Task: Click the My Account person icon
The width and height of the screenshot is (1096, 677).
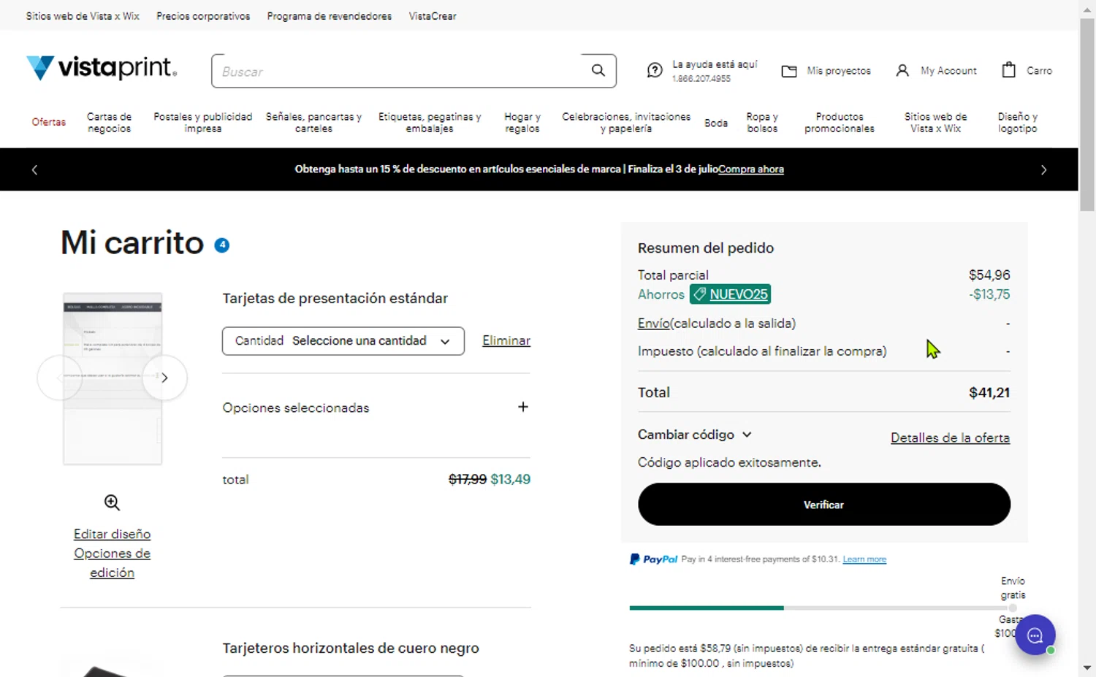Action: (902, 70)
